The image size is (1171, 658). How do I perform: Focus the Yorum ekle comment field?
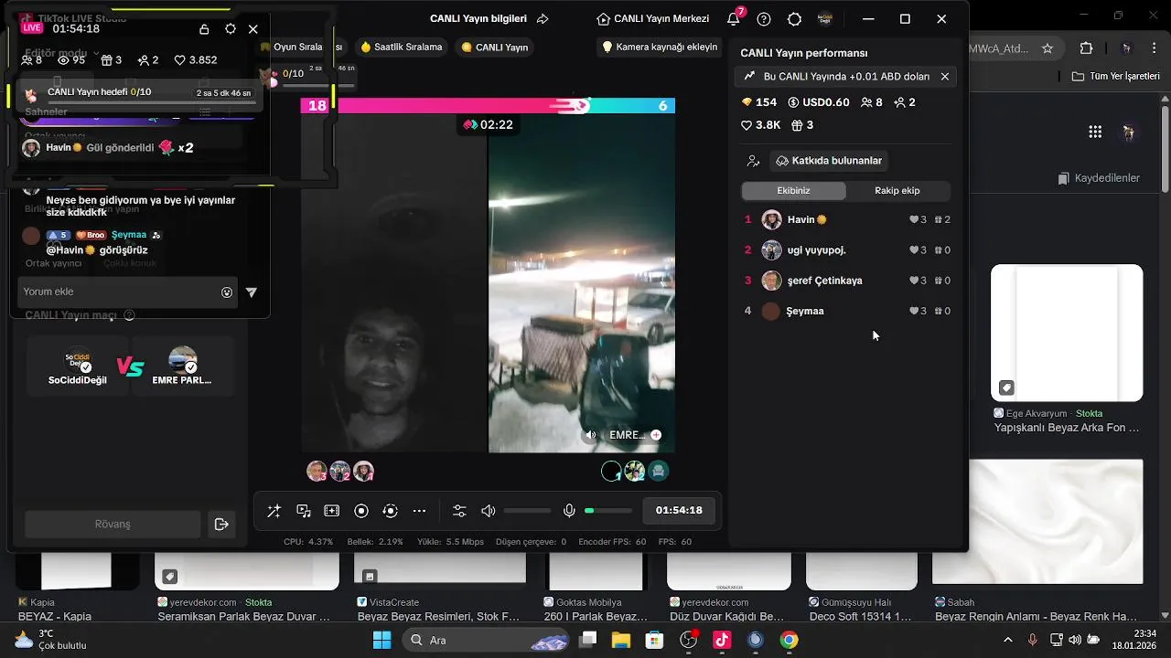click(128, 292)
